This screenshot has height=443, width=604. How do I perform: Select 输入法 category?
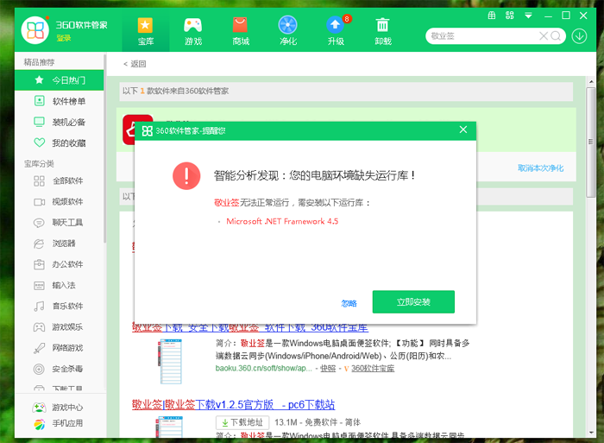[x=60, y=285]
